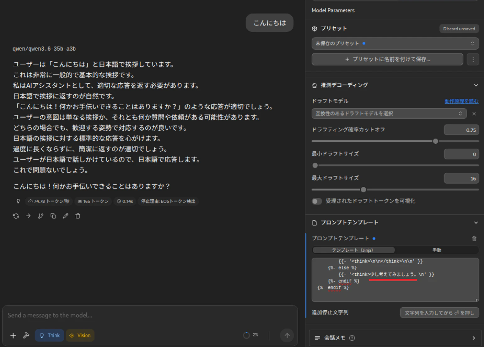The width and height of the screenshot is (484, 347).
Task: Click the Jinja template code text area
Action: 395,280
